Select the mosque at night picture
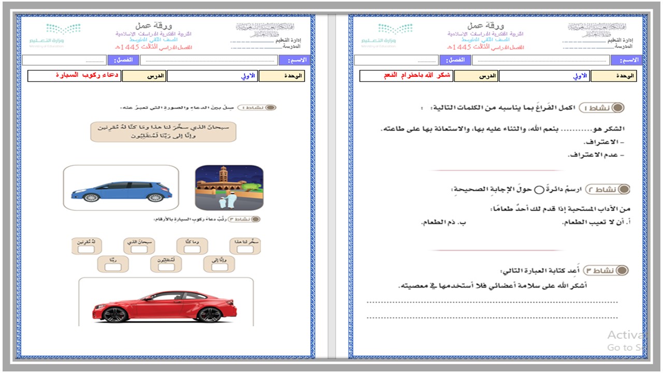This screenshot has width=663, height=373. (229, 188)
